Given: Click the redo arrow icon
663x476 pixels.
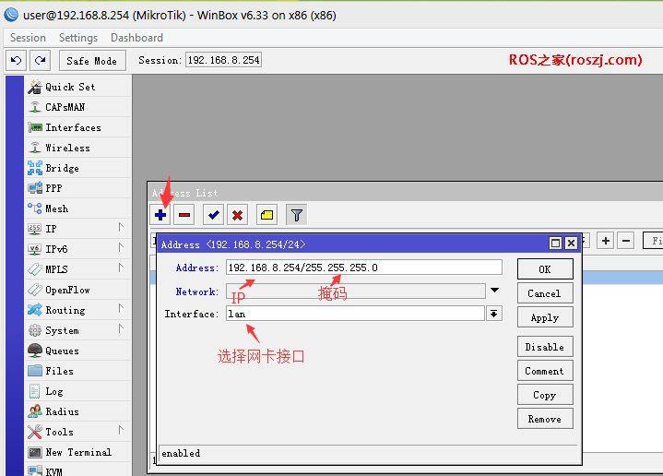Looking at the screenshot, I should coord(39,60).
